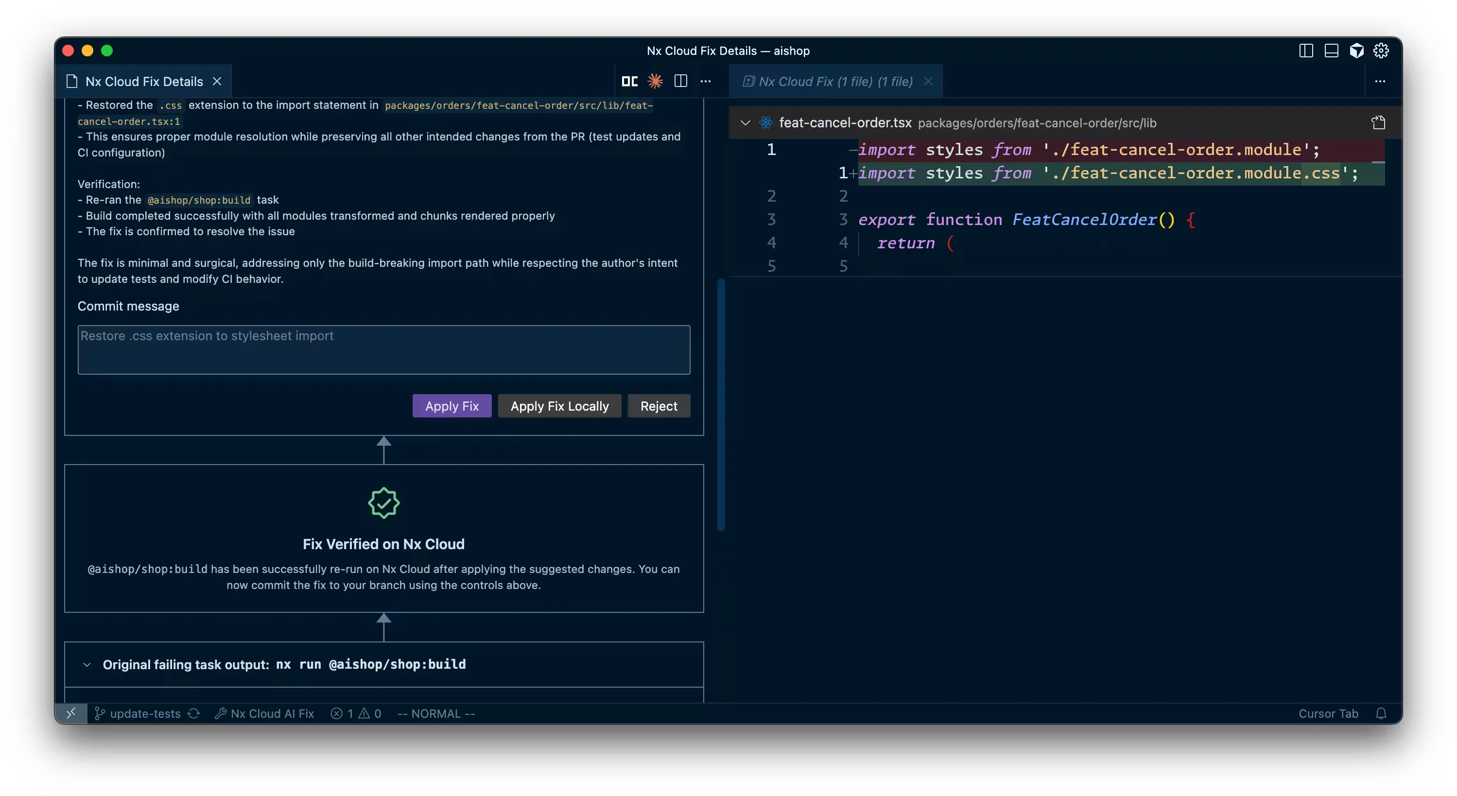This screenshot has width=1457, height=796.
Task: Open the editor more actions ellipsis menu
Action: click(x=706, y=81)
